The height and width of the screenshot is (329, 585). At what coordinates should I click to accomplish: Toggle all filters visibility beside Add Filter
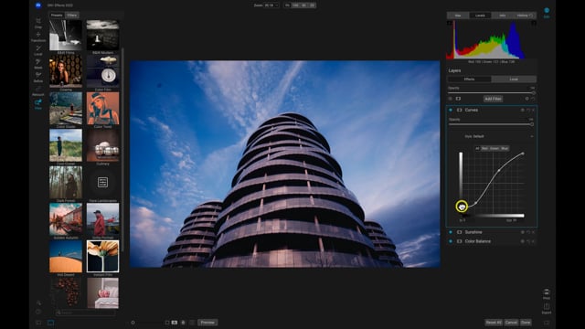coord(451,99)
